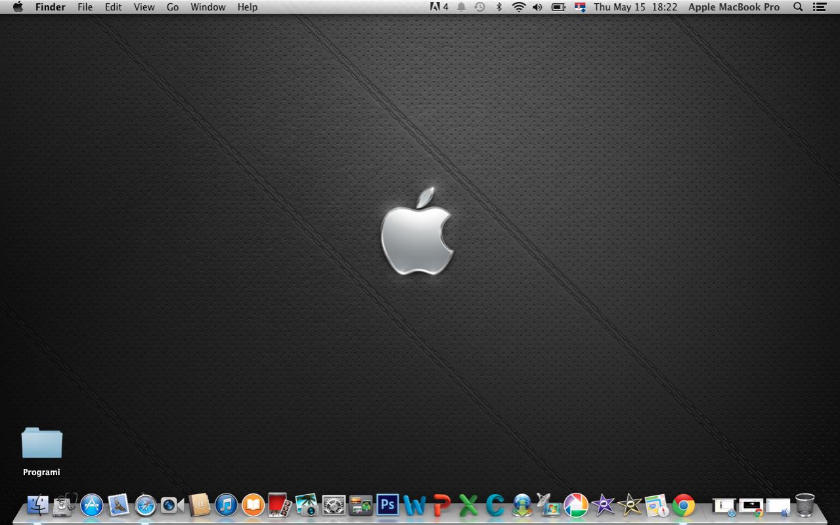840x525 pixels.
Task: Open the Mail application
Action: pyautogui.click(x=117, y=506)
